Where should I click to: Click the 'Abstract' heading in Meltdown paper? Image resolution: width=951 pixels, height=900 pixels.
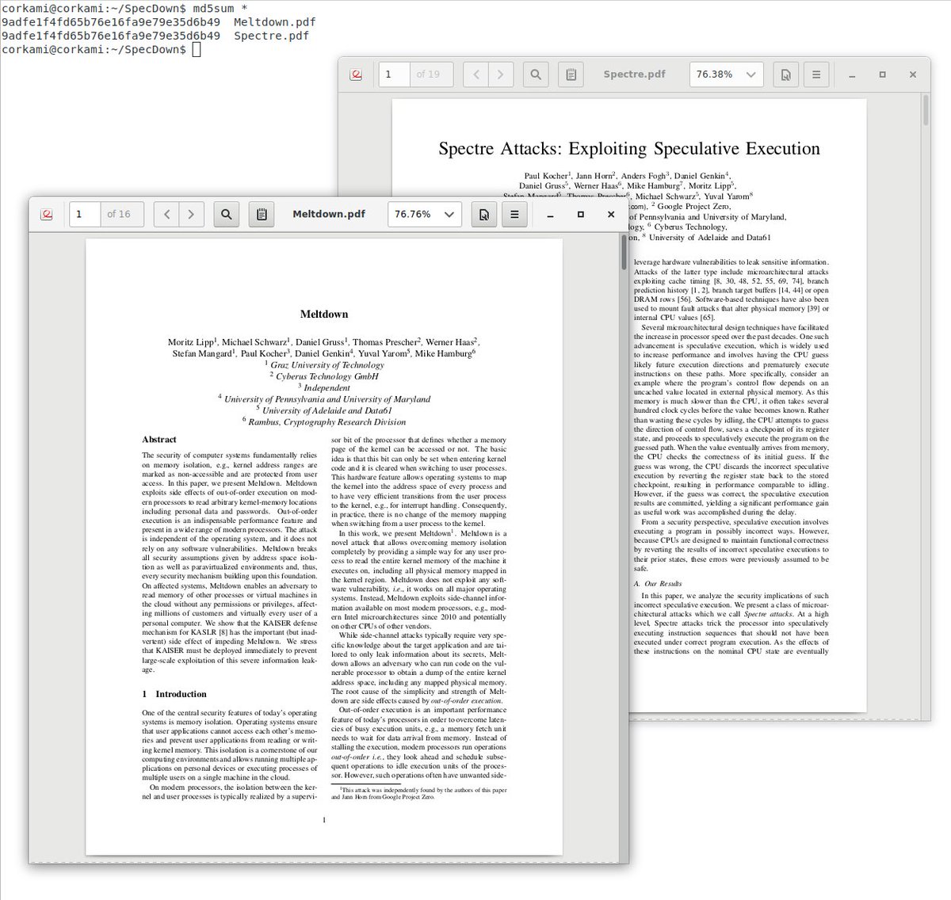click(x=159, y=439)
